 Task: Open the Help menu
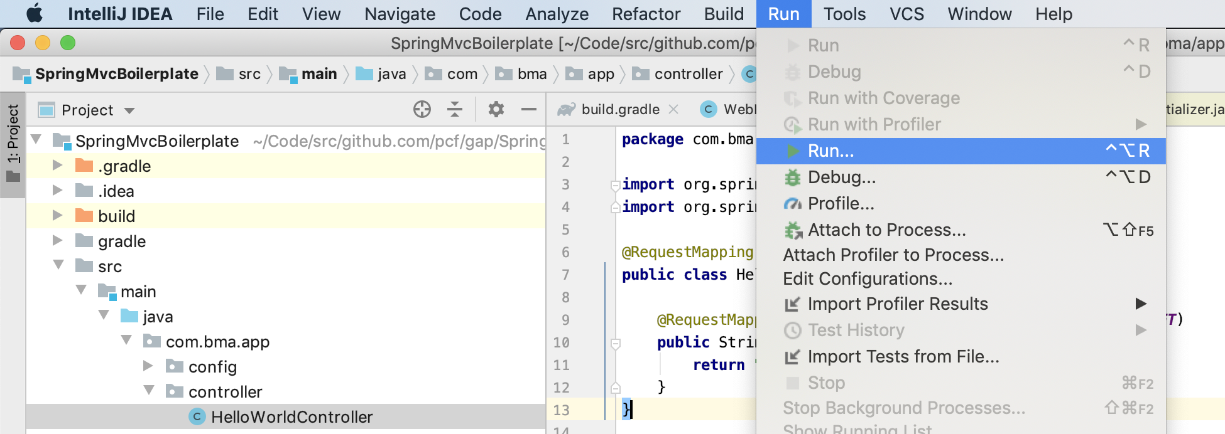pos(1053,14)
